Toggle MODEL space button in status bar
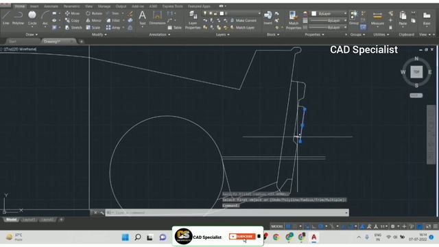Screen dimensions: 439x247 point(276,226)
